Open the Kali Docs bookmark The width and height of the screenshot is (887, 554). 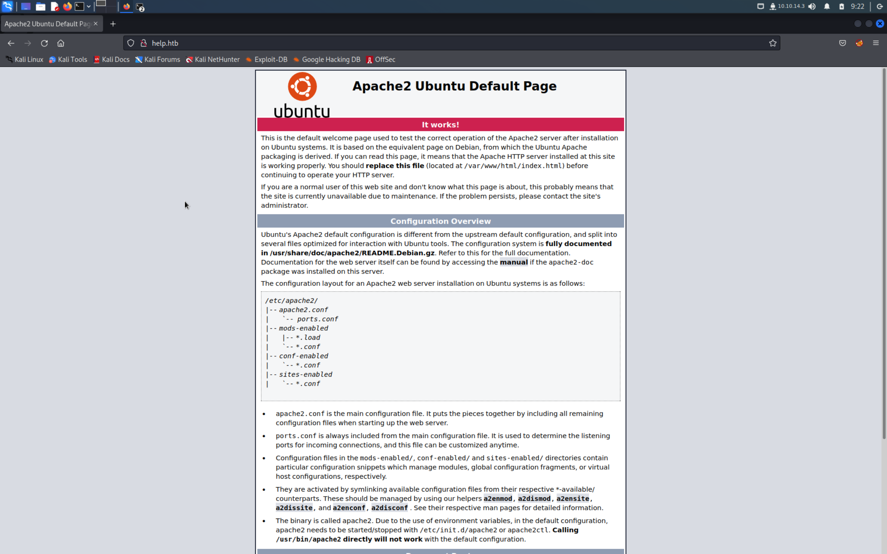(111, 59)
